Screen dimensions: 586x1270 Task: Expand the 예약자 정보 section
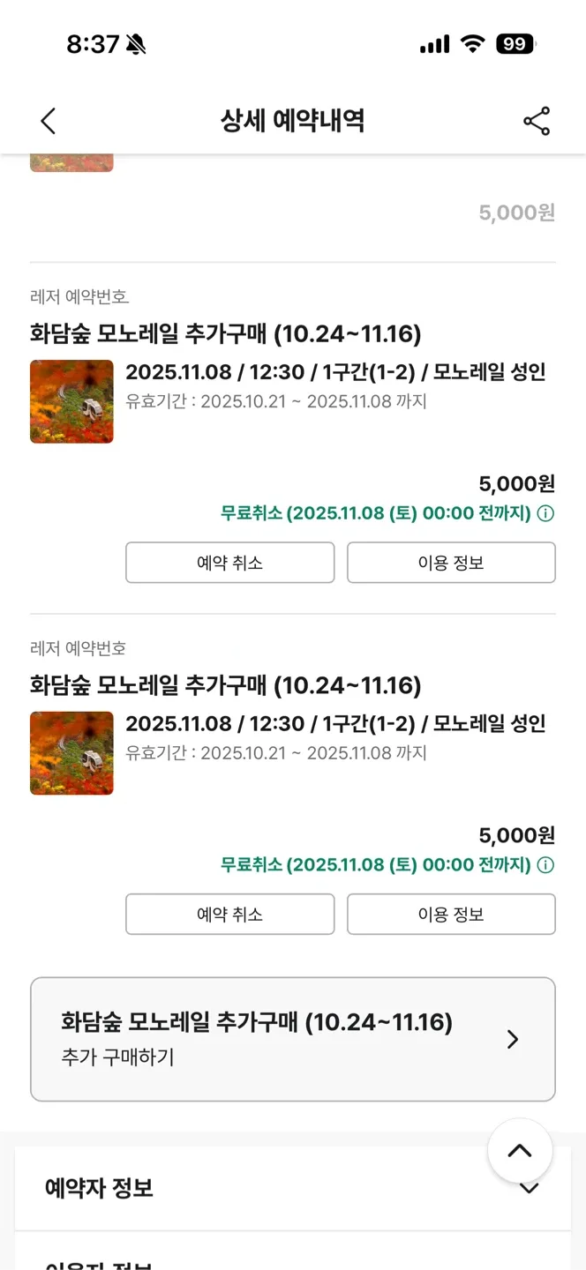[x=529, y=1188]
